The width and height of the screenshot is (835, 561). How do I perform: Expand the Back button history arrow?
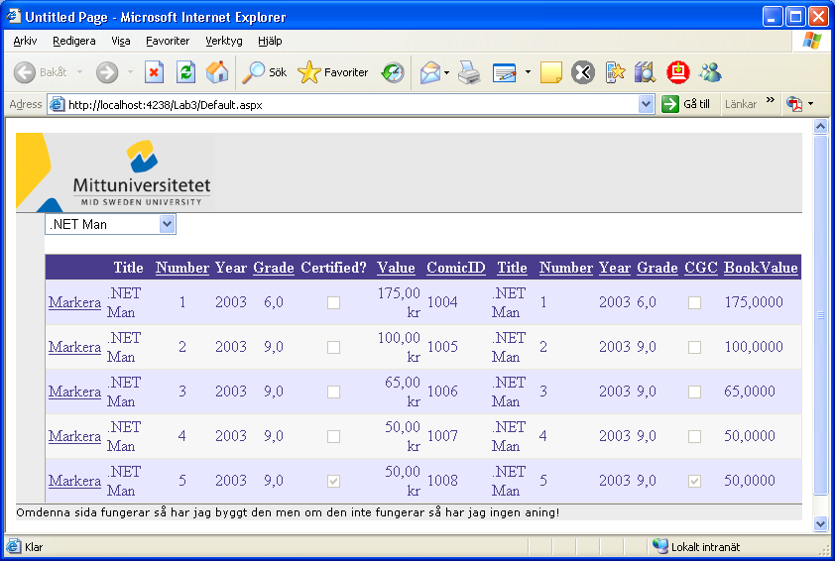(80, 71)
